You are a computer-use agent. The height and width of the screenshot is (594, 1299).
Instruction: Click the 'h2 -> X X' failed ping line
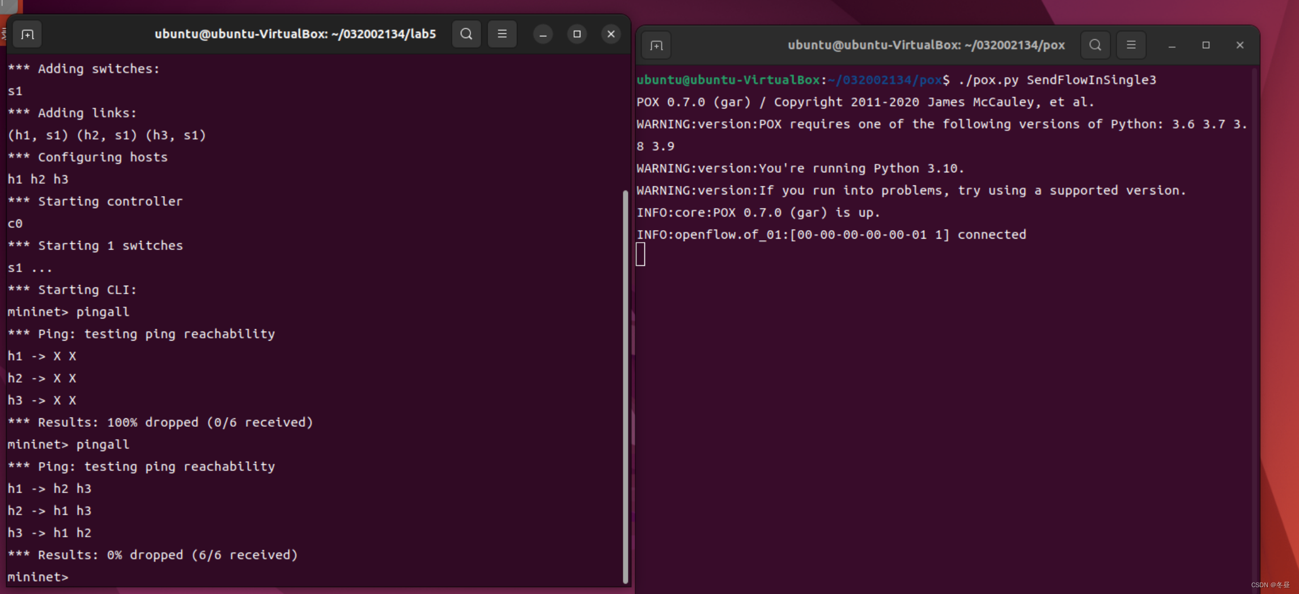(x=42, y=378)
